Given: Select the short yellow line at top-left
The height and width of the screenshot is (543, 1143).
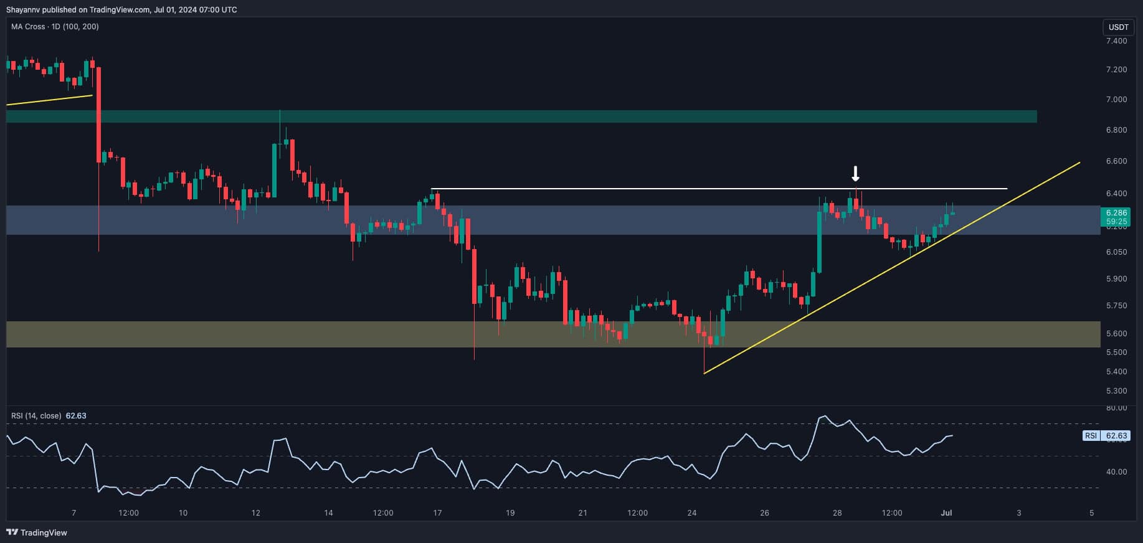Looking at the screenshot, I should tap(49, 100).
